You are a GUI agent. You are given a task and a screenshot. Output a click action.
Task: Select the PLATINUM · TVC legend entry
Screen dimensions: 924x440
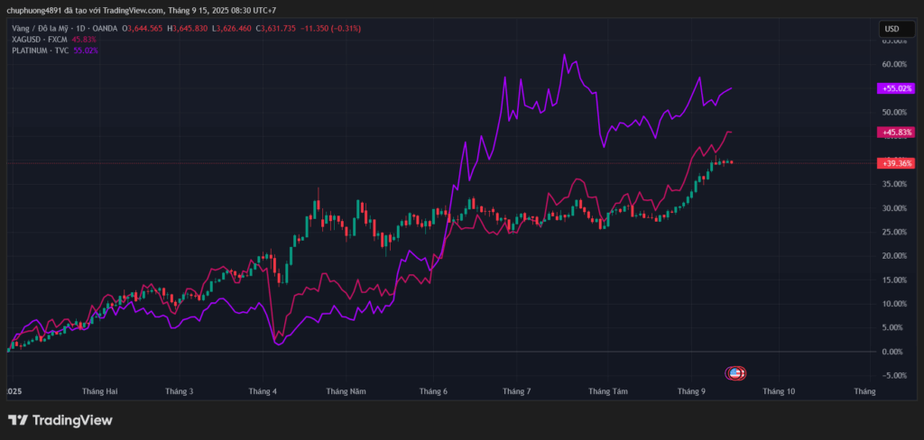[x=40, y=50]
